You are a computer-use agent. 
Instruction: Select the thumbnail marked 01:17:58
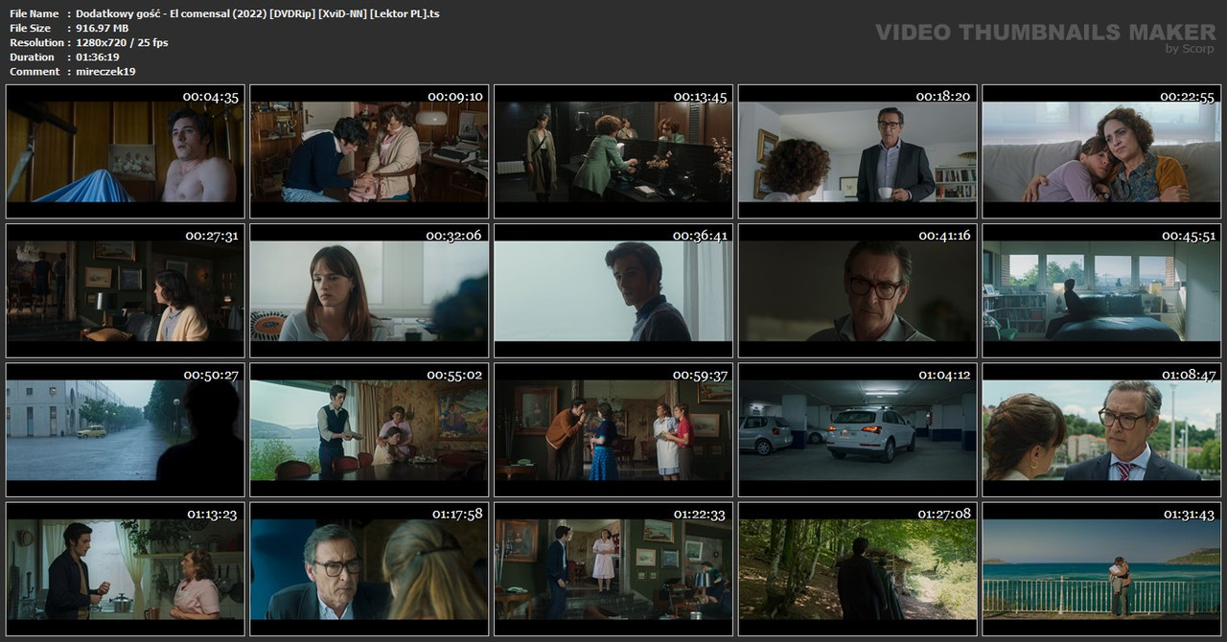tap(369, 569)
